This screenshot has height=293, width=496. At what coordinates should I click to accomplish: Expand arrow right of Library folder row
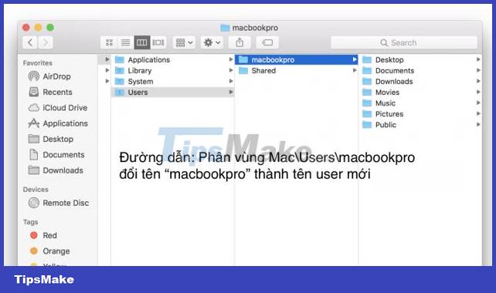point(230,70)
